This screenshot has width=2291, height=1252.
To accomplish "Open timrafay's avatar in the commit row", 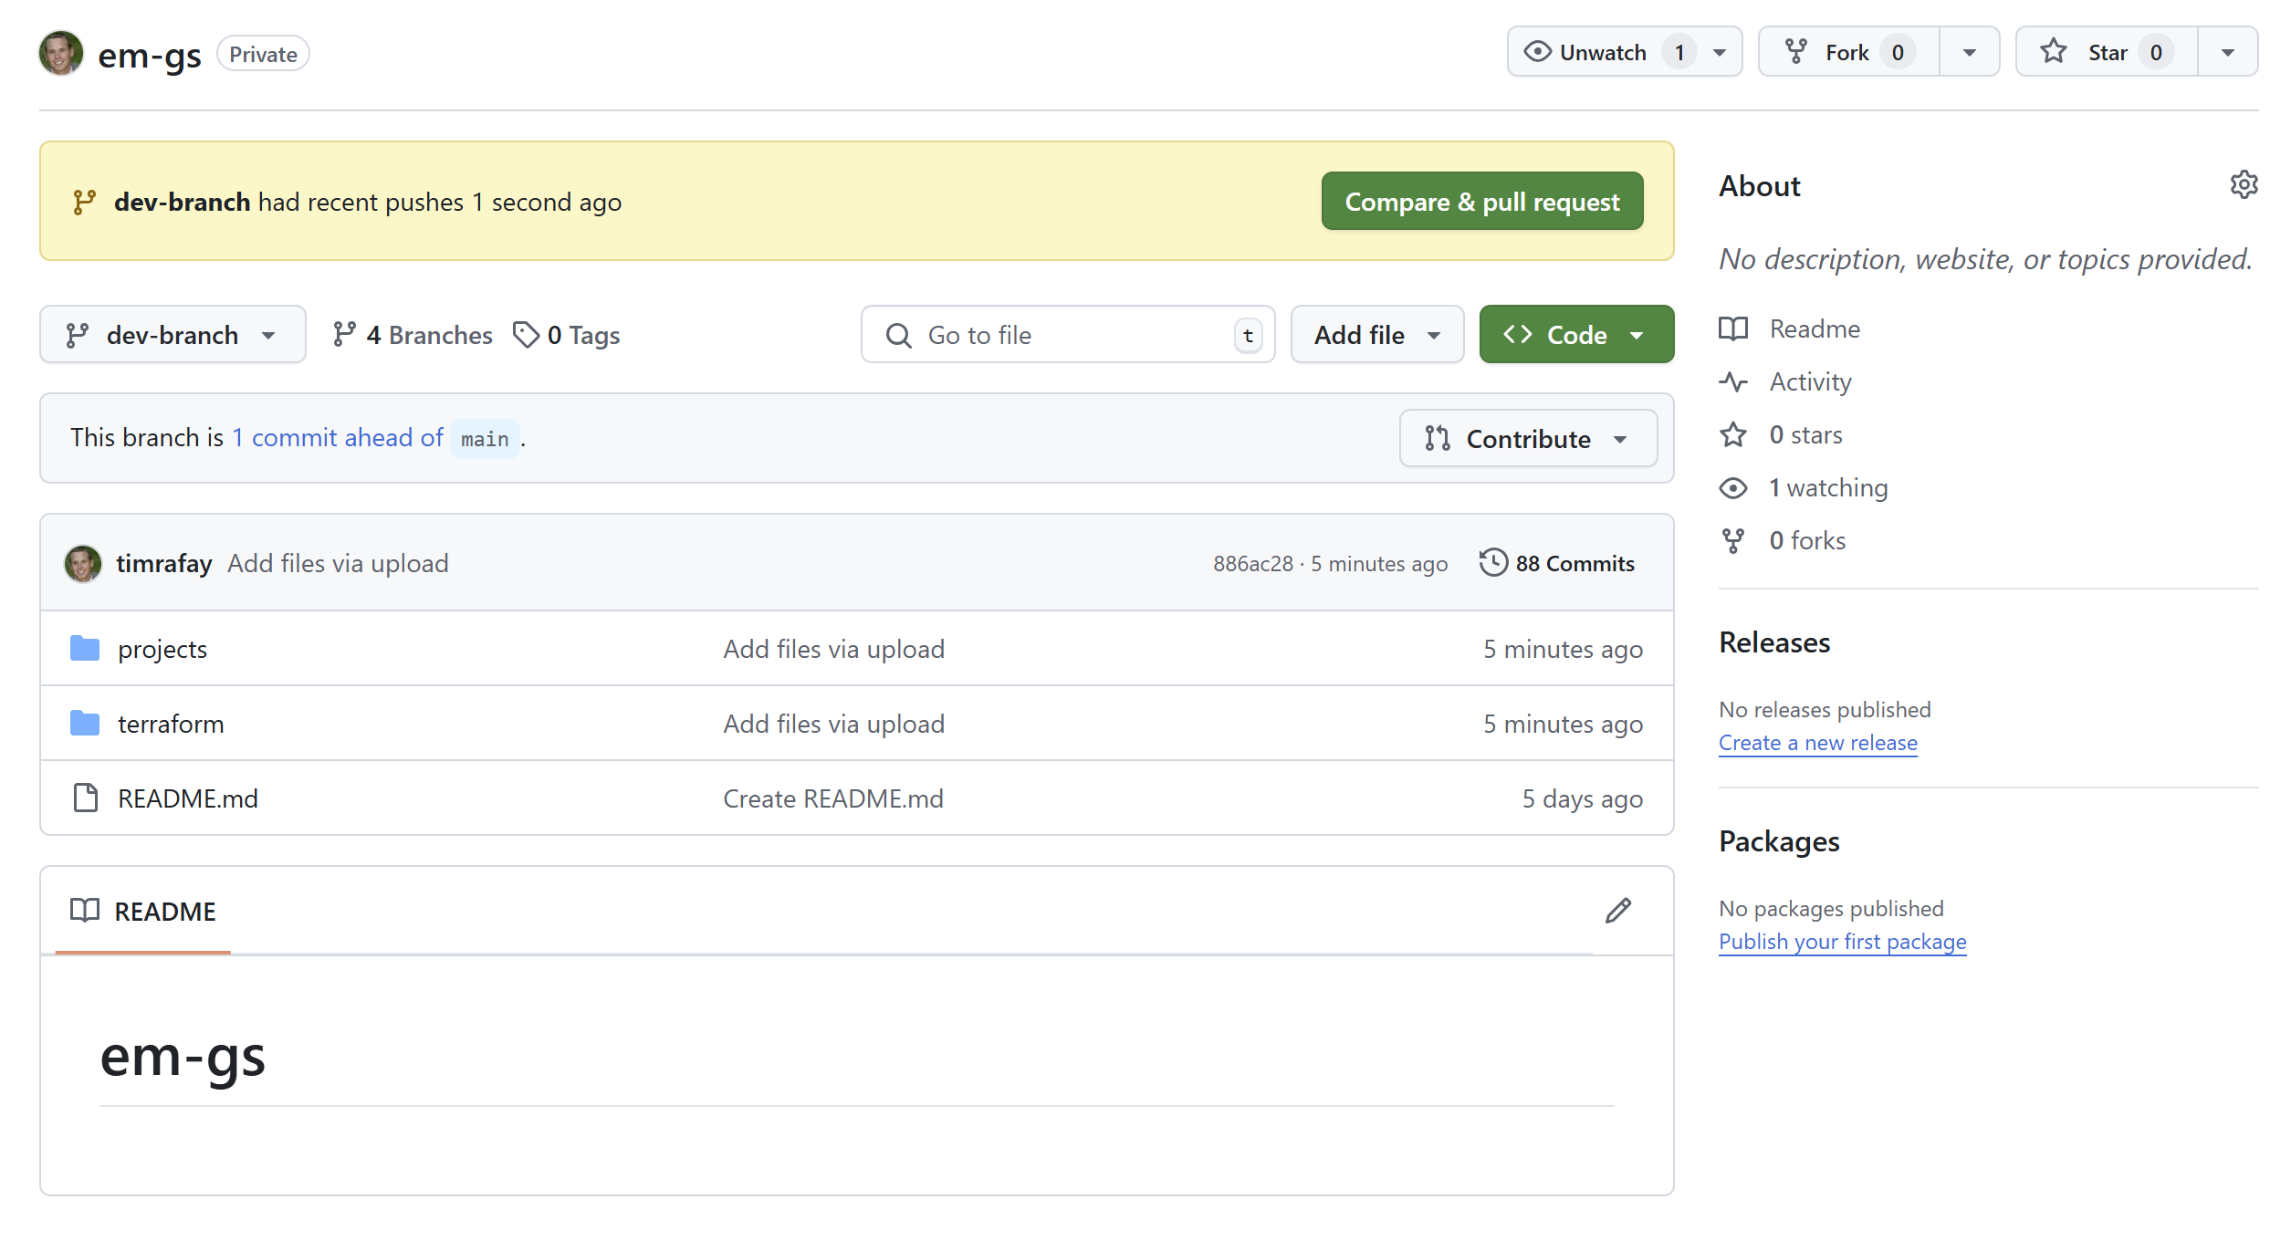I will click(x=82, y=563).
